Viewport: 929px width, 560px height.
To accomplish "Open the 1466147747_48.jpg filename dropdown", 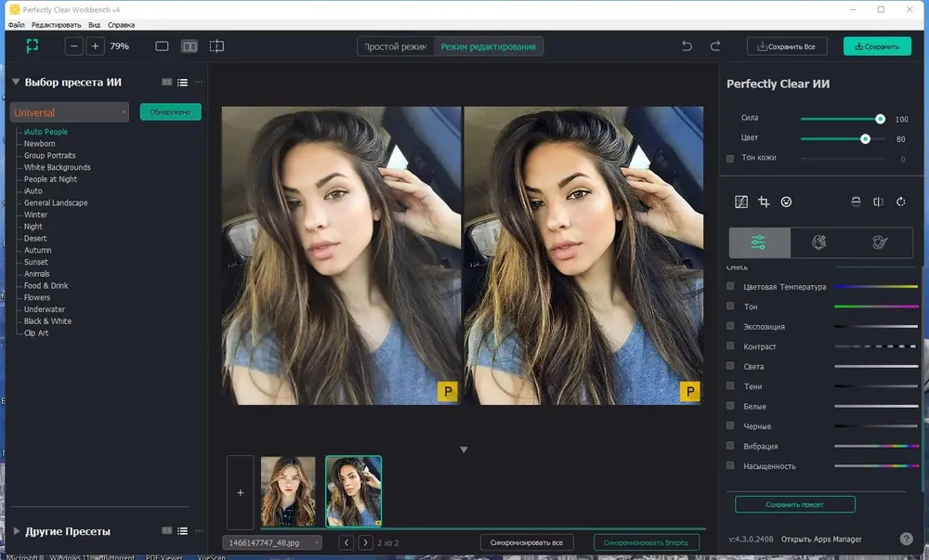I will tap(272, 542).
